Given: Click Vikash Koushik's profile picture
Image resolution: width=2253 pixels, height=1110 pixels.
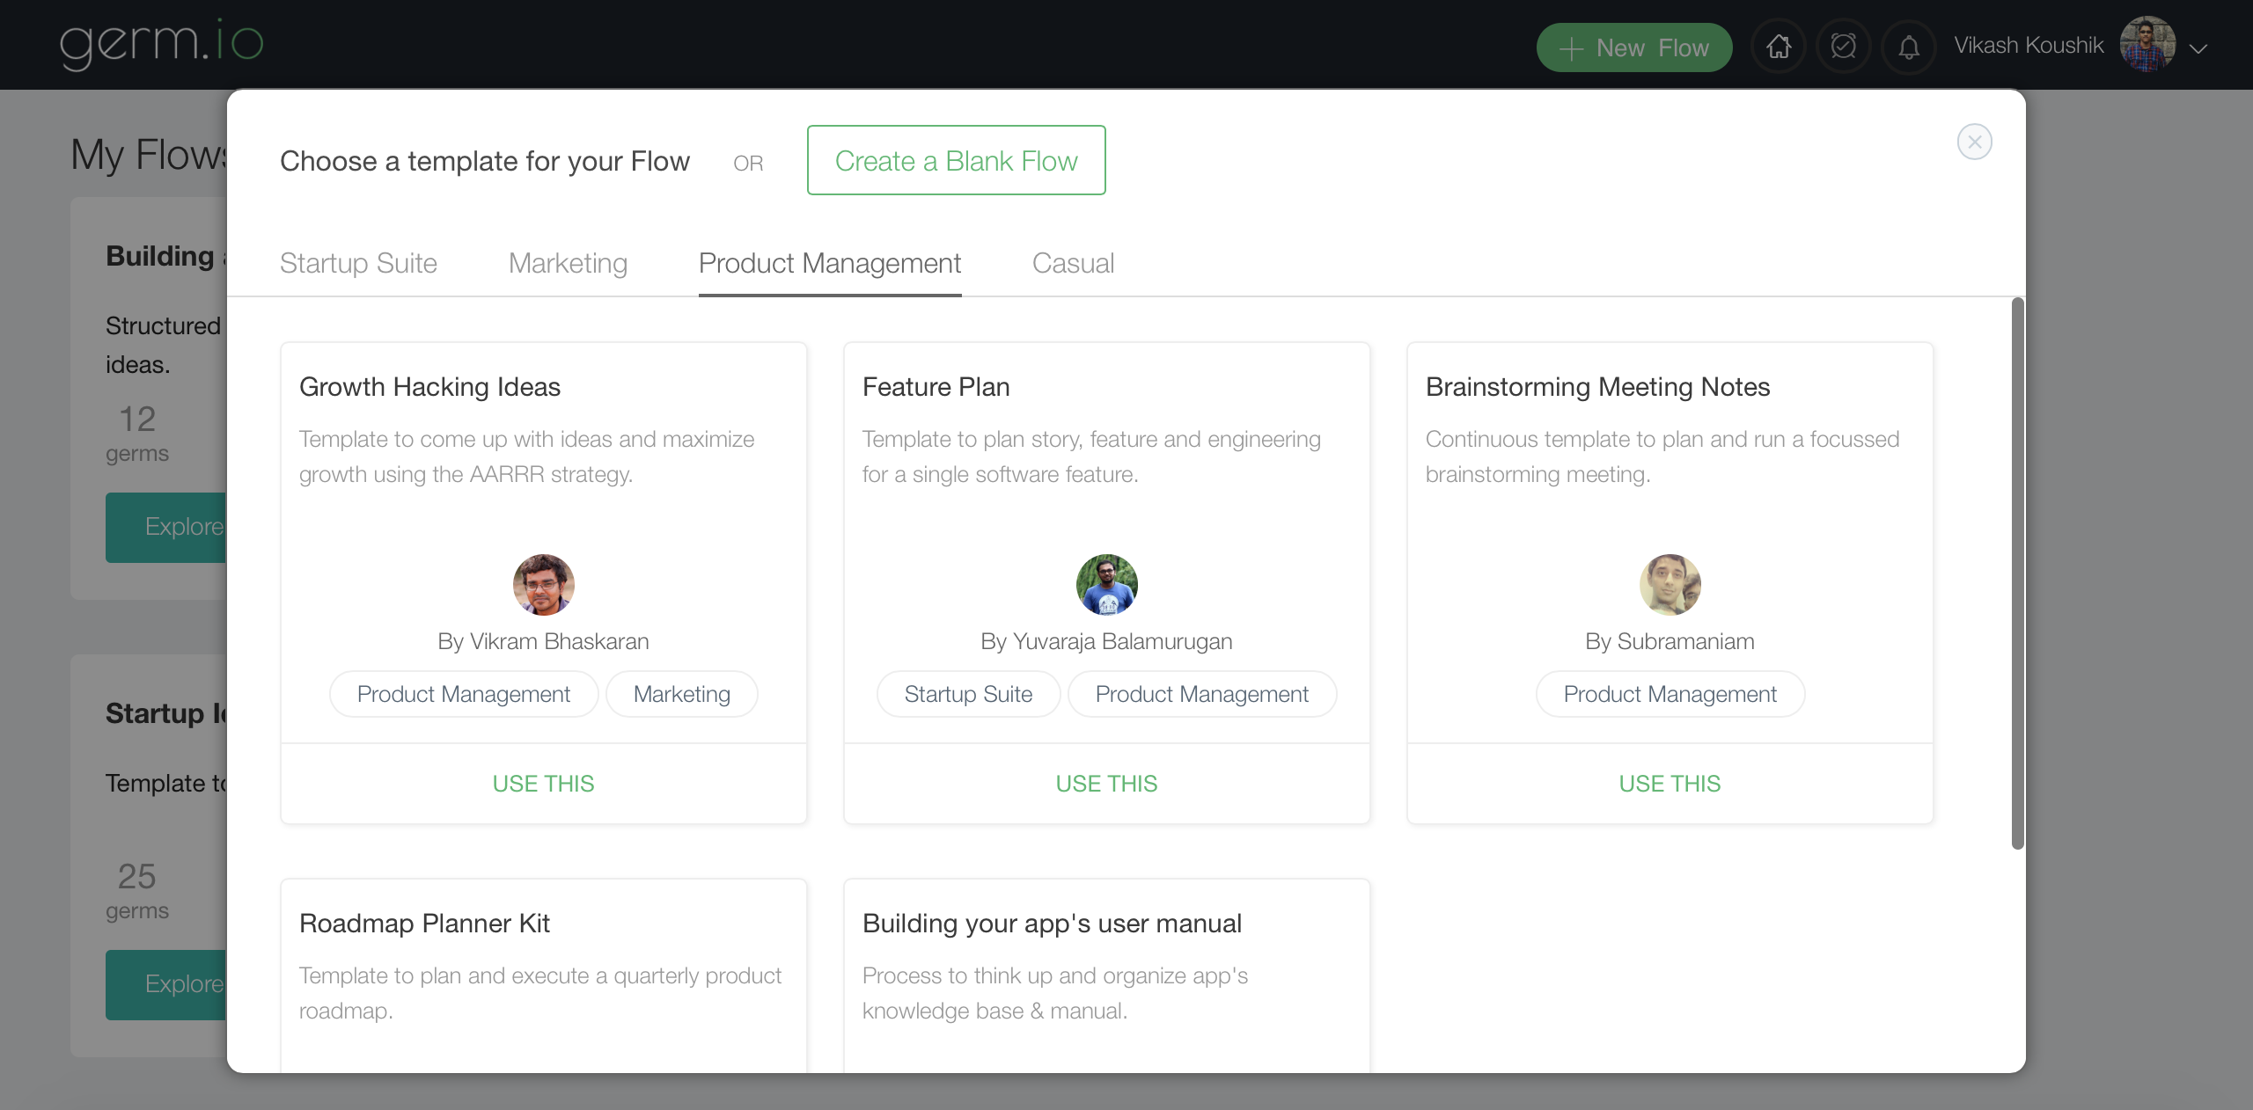Looking at the screenshot, I should [2147, 45].
